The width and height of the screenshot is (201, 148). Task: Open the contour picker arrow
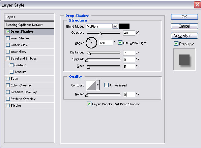point(98,85)
